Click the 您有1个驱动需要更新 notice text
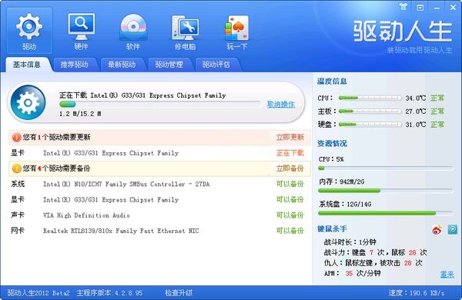462x300 pixels. pos(56,137)
